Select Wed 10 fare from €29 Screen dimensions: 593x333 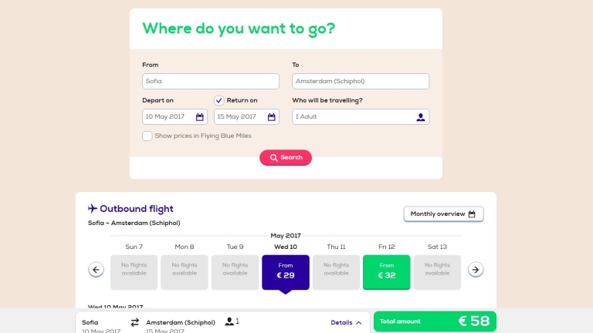(x=286, y=272)
